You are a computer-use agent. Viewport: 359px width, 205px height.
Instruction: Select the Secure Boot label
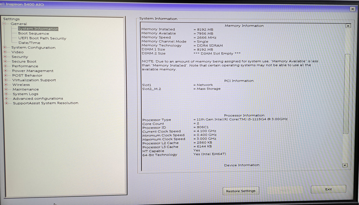pos(24,61)
